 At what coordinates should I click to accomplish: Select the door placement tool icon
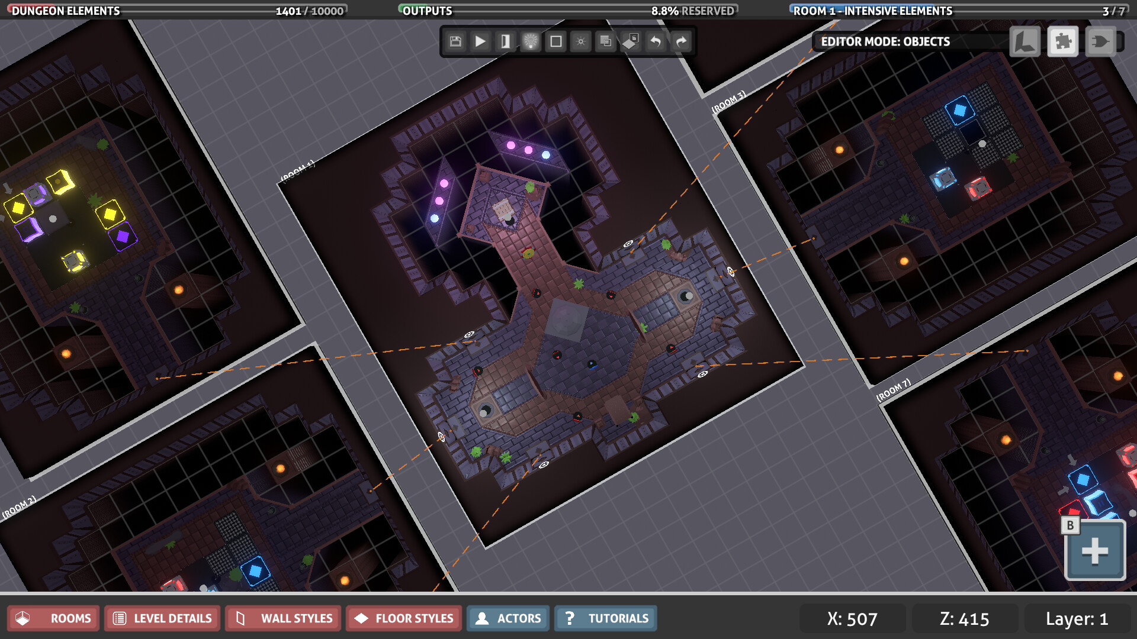506,41
